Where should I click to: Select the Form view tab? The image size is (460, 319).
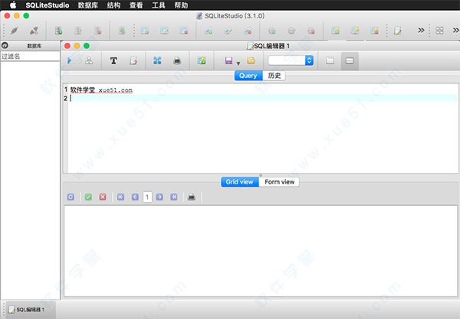(279, 182)
